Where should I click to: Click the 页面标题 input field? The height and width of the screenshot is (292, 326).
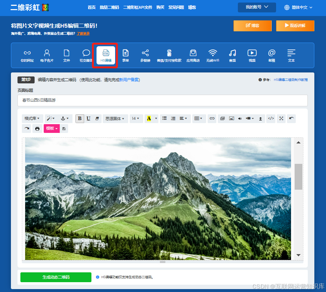pyautogui.click(x=162, y=100)
